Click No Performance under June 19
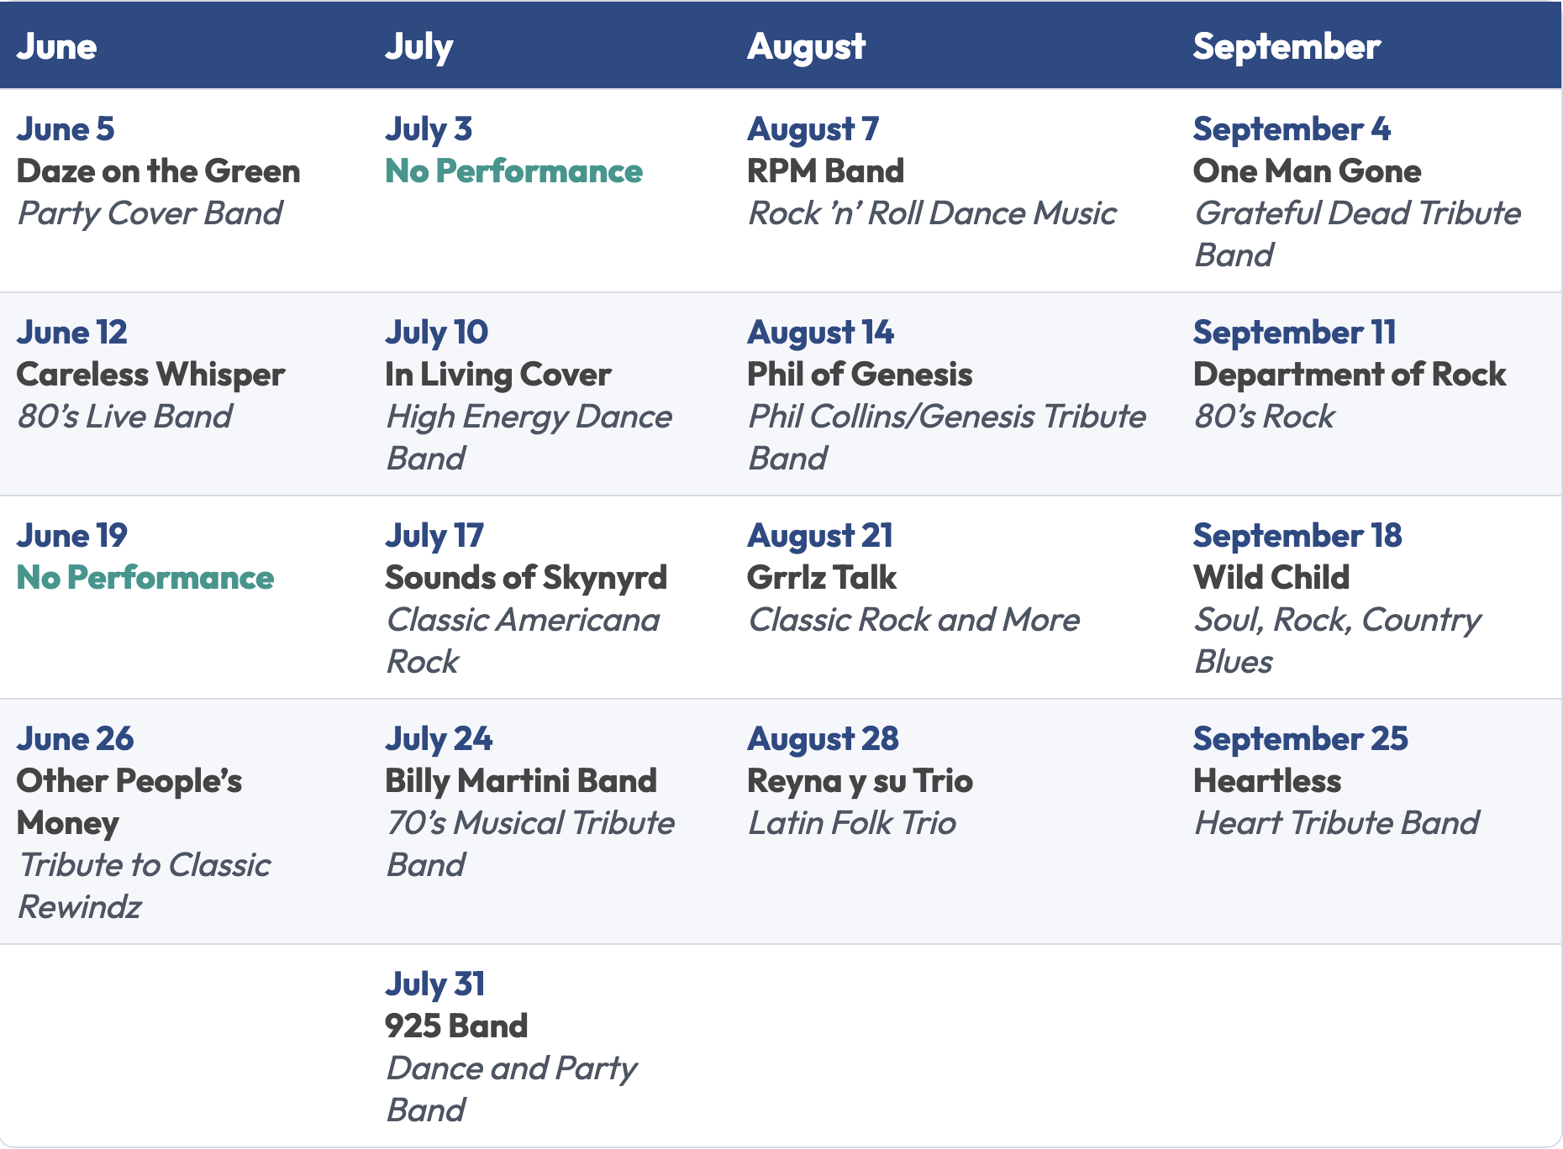Image resolution: width=1563 pixels, height=1149 pixels. tap(145, 578)
